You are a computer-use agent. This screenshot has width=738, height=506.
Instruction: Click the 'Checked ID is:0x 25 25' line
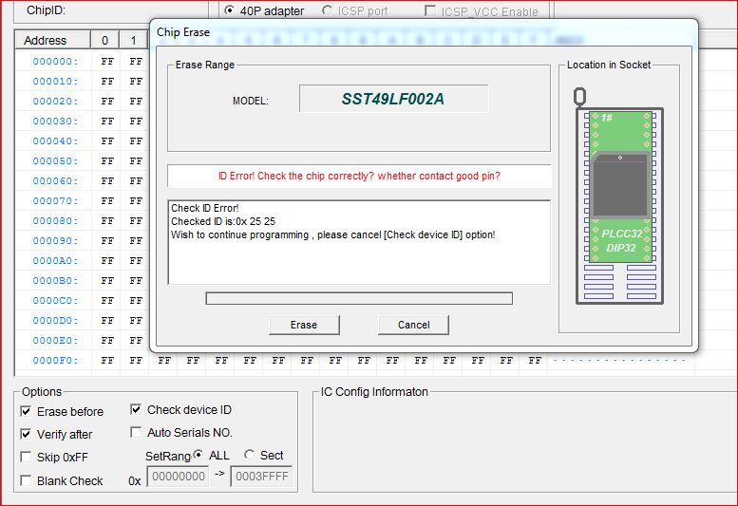tap(223, 221)
